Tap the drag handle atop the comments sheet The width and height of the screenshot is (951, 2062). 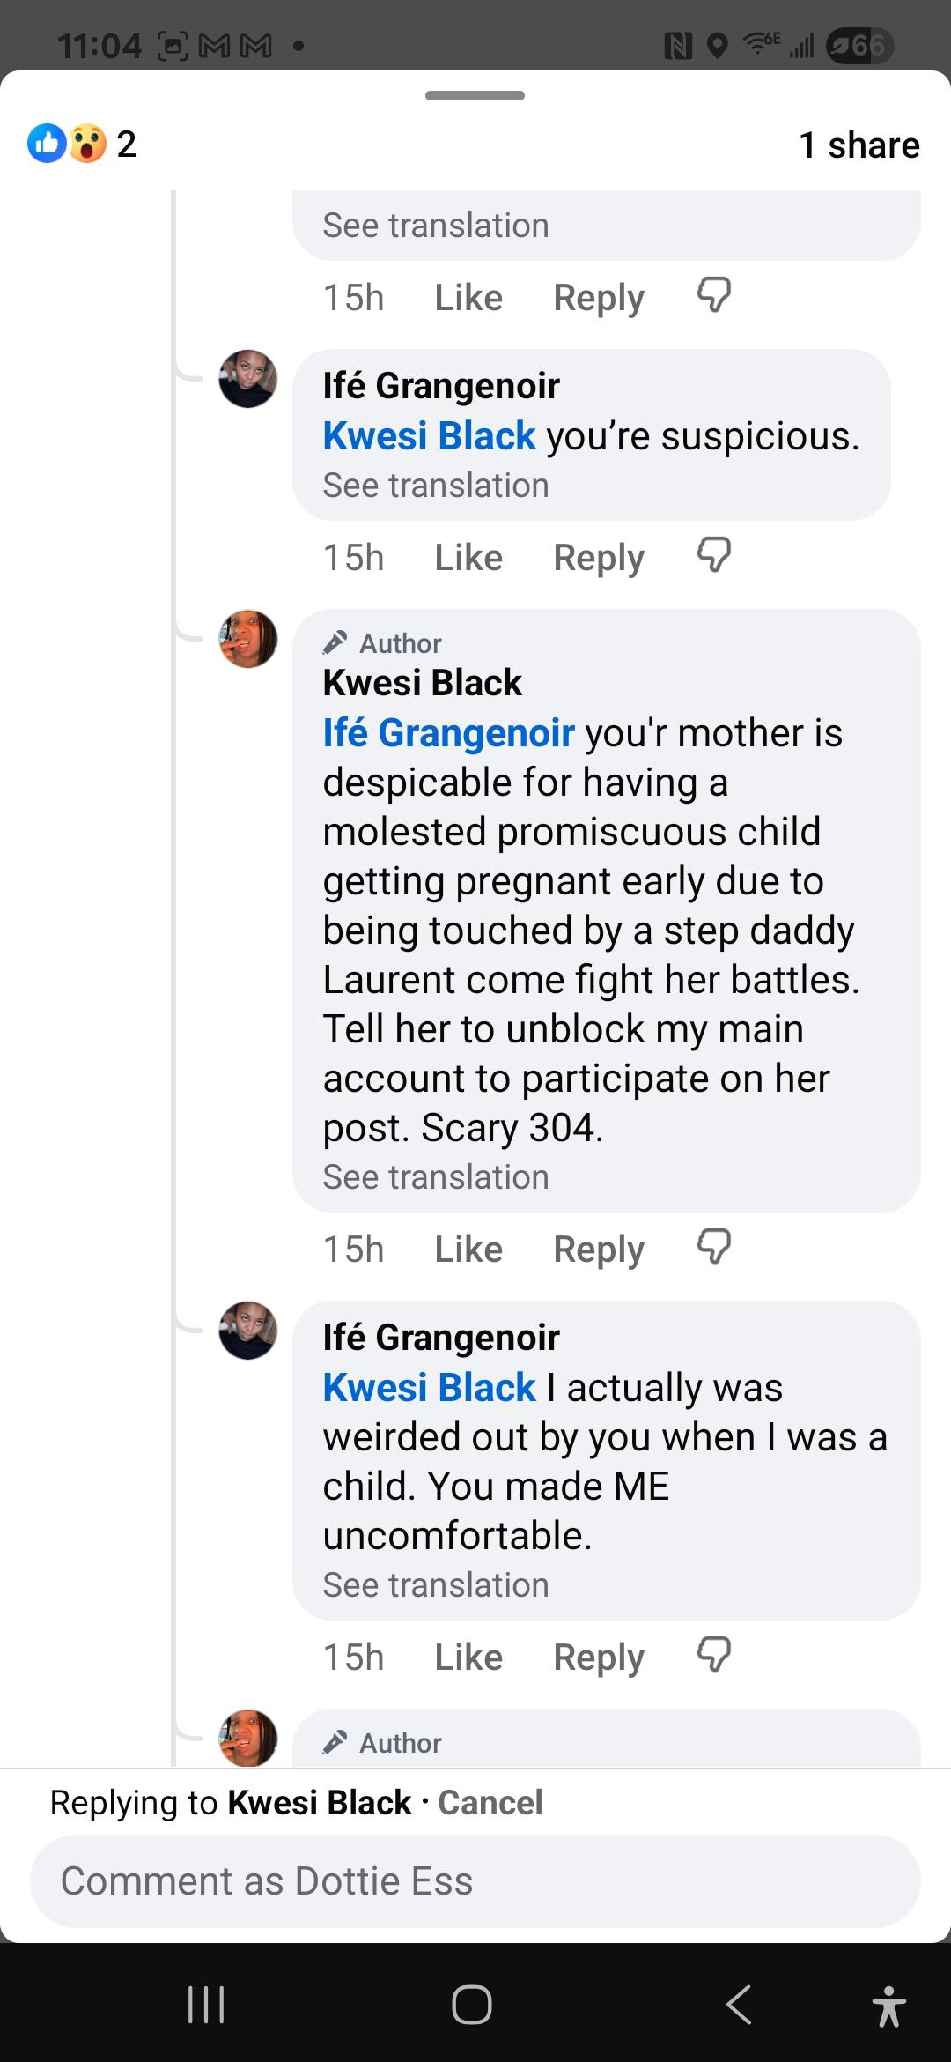tap(475, 95)
